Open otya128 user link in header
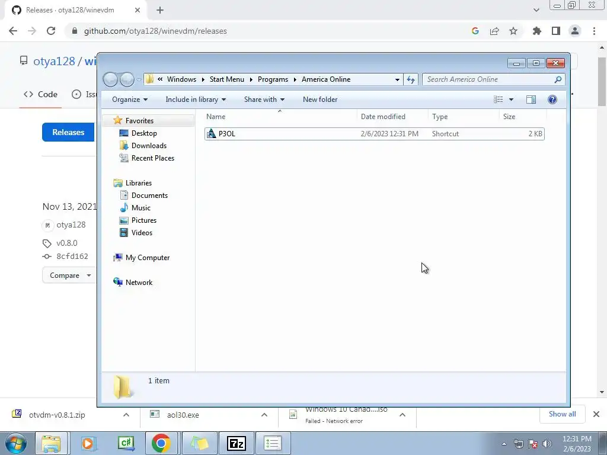Viewport: 607px width, 455px height. [54, 62]
